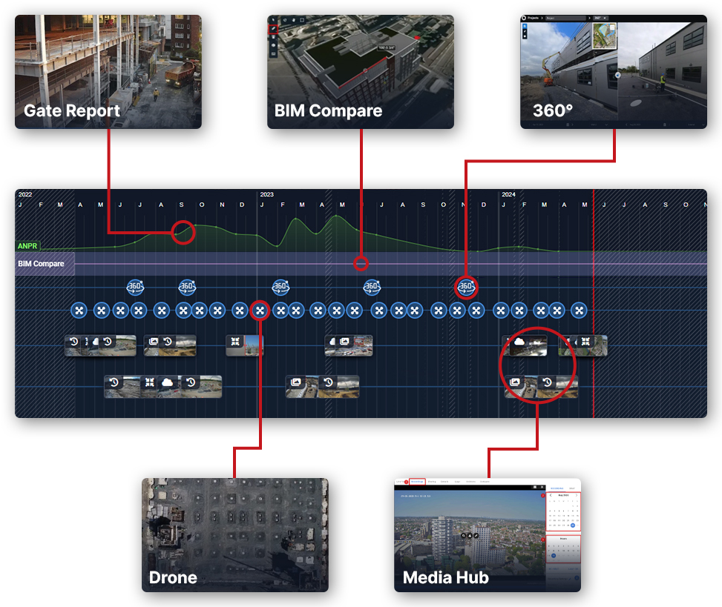Select the BIM Compare row label on the timeline
This screenshot has height=607, width=722.
tap(41, 264)
